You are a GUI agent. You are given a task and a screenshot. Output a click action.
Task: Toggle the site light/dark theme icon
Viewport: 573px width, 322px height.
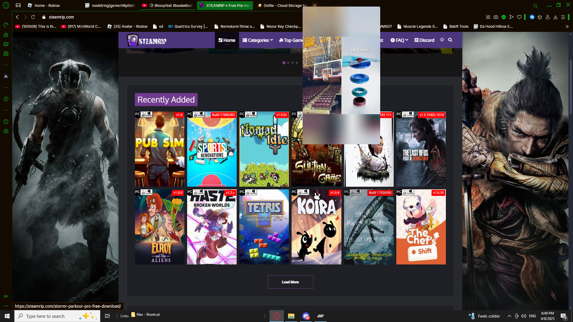click(x=442, y=40)
